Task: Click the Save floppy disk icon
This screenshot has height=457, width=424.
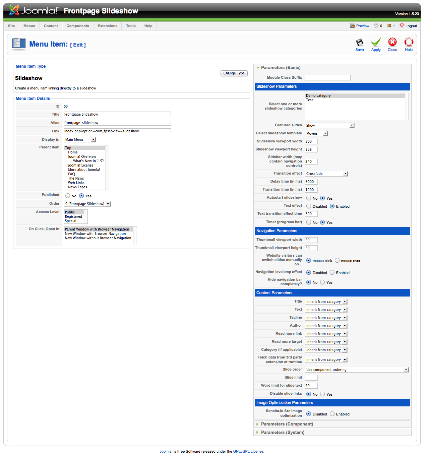Action: tap(359, 42)
